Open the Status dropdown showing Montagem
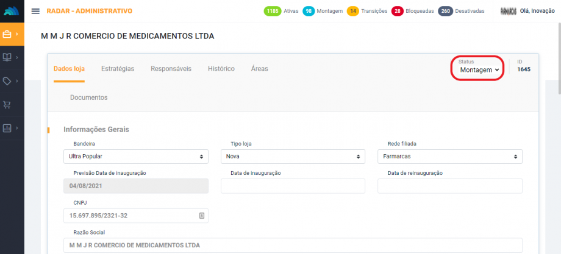Screen dimensions: 561x254 (479, 70)
